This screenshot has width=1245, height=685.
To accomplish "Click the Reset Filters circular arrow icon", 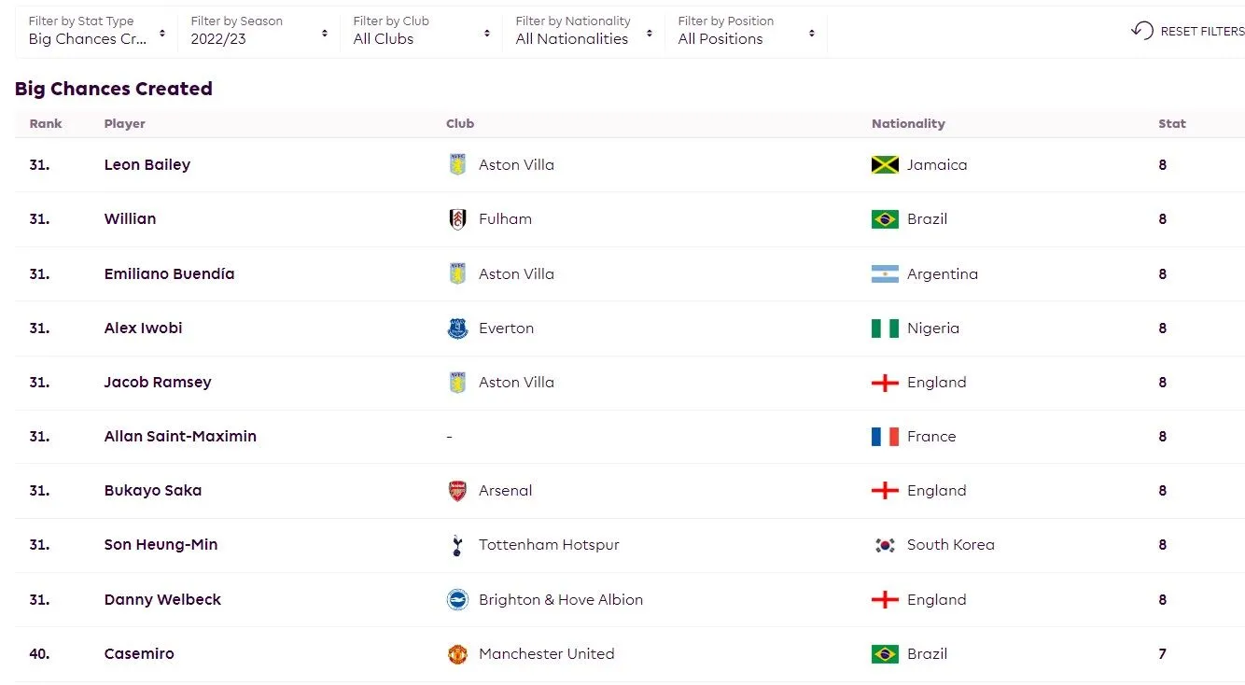I will click(x=1142, y=31).
